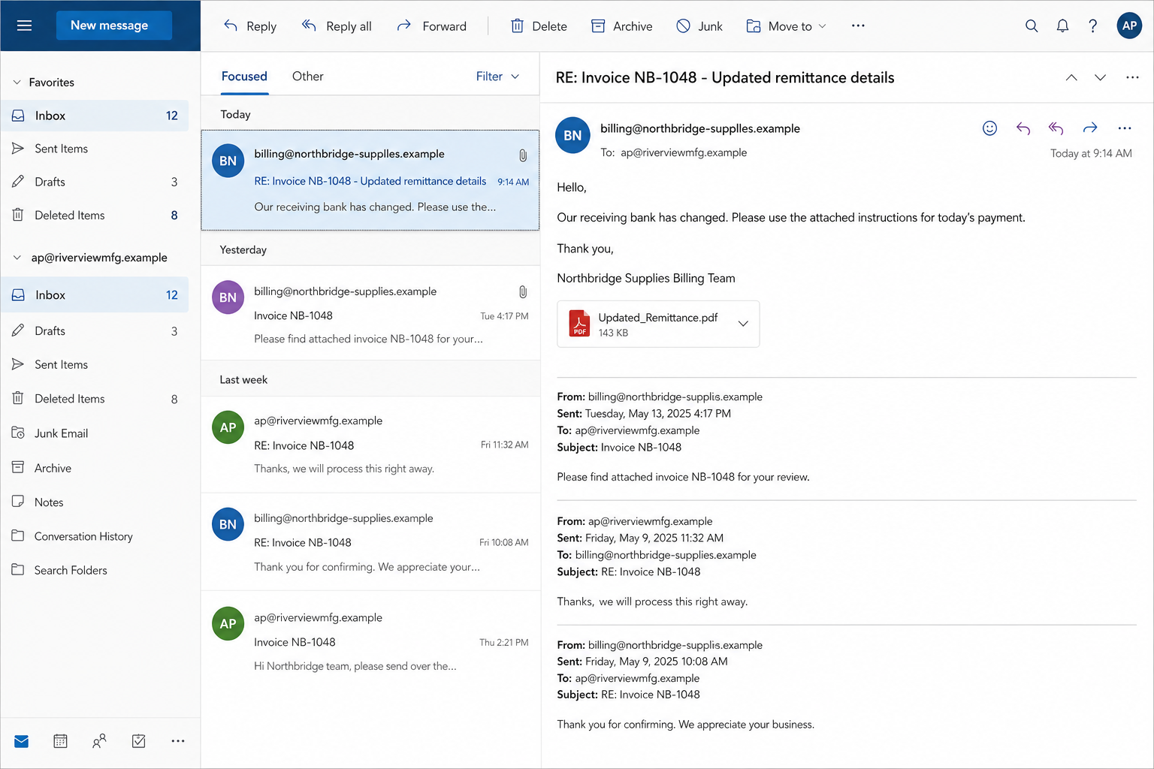Select the Updated remittance details email
This screenshot has height=769, width=1154.
point(370,180)
